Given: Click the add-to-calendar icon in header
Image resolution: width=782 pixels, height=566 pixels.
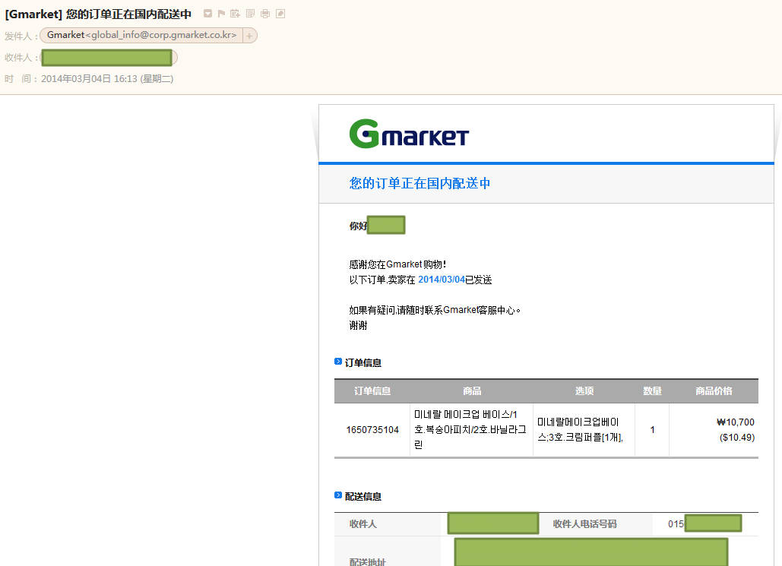Looking at the screenshot, I should tap(235, 14).
